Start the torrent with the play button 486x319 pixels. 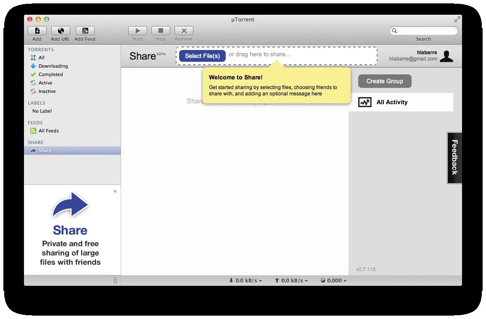[x=137, y=31]
